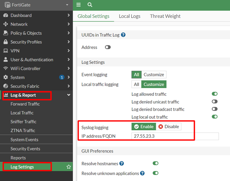This screenshot has height=181, width=230.
Task: Click the IP address/FQDN input field
Action: coord(175,136)
